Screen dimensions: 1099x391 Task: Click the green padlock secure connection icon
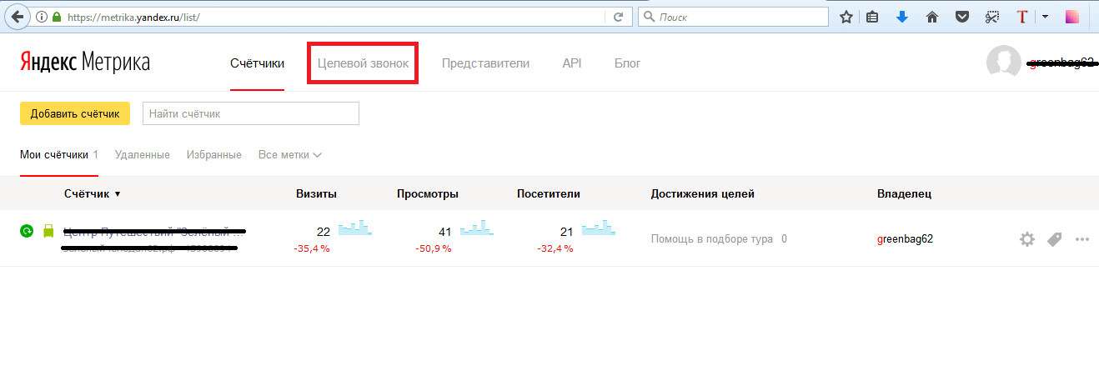[57, 17]
